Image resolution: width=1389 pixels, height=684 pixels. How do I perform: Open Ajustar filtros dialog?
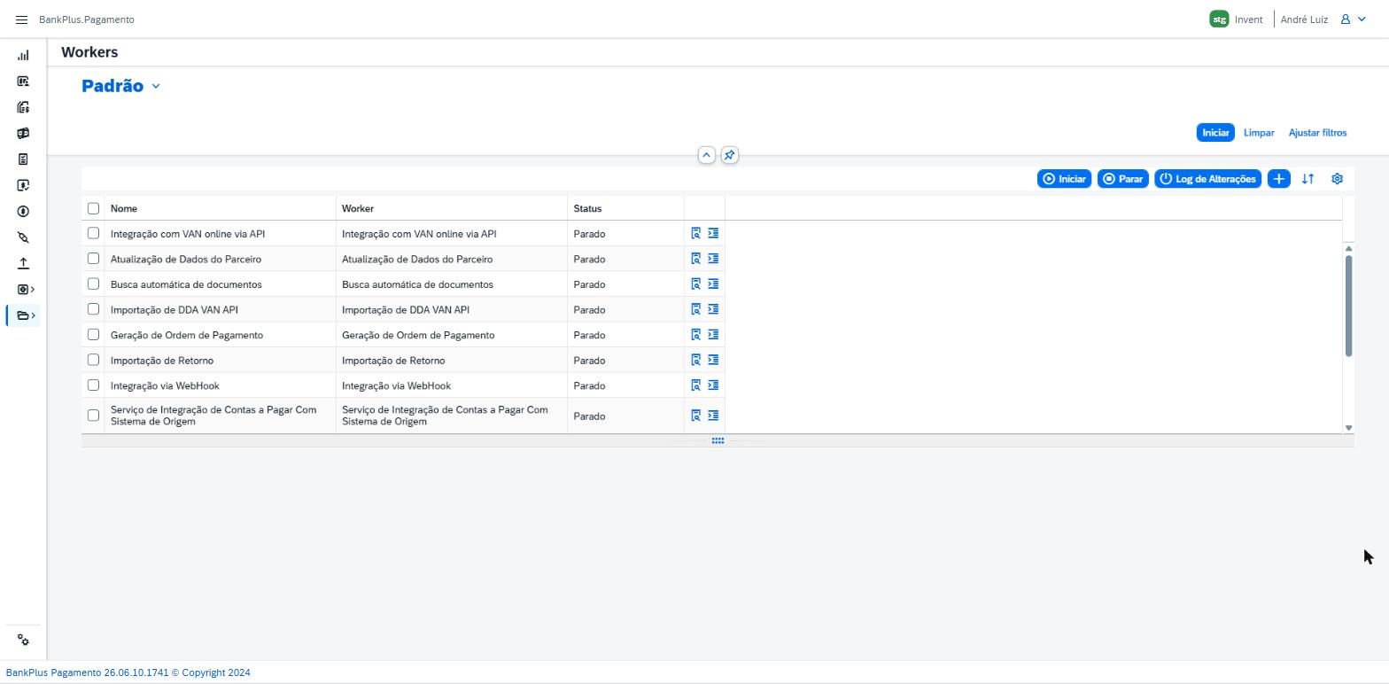[x=1317, y=133]
